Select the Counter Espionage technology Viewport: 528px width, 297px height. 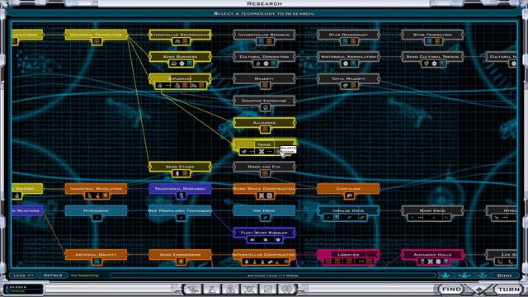point(264,101)
